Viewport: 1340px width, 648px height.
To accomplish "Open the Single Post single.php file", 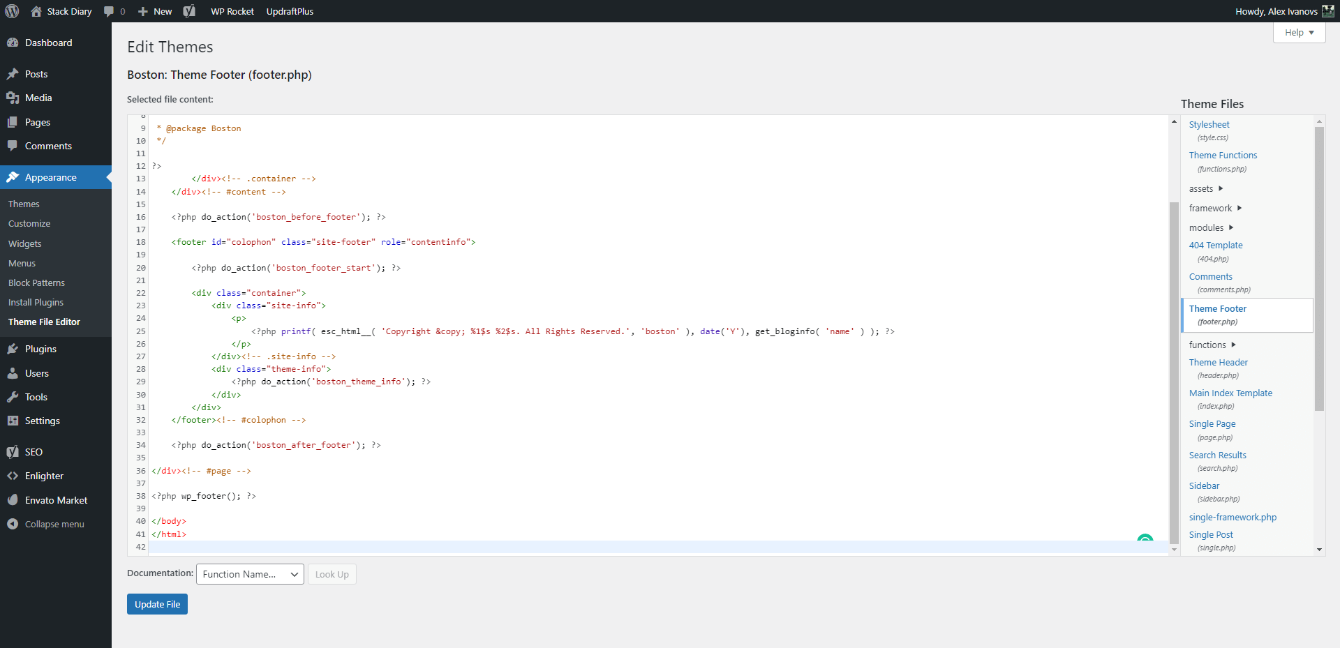I will click(1211, 534).
